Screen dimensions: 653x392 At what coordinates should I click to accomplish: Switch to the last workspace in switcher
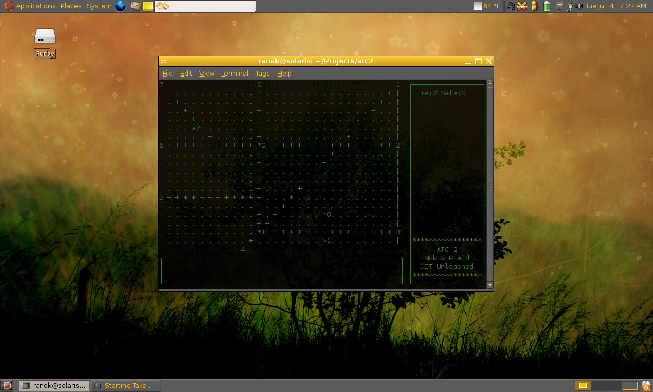click(631, 386)
